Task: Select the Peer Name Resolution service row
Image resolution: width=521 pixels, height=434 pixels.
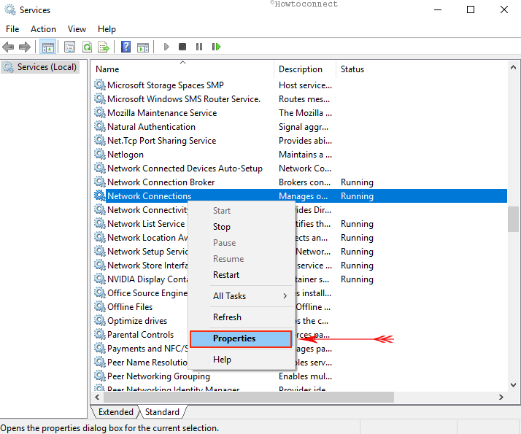Action: [299, 363]
